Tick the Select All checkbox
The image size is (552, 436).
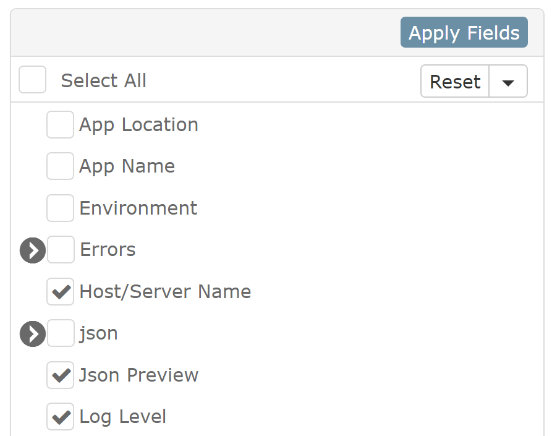(x=32, y=80)
